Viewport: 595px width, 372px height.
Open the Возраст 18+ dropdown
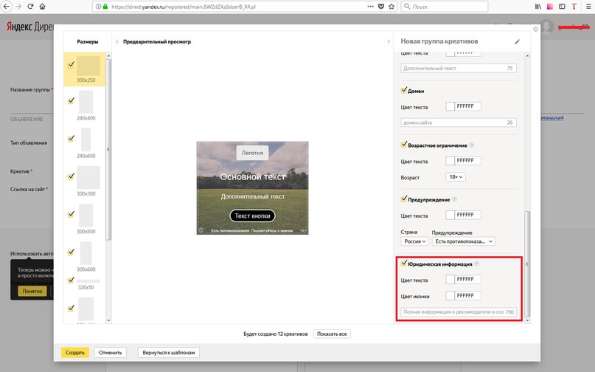coord(457,177)
